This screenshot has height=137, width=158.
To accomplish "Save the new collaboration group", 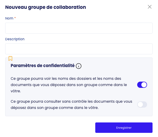I will [124, 128].
